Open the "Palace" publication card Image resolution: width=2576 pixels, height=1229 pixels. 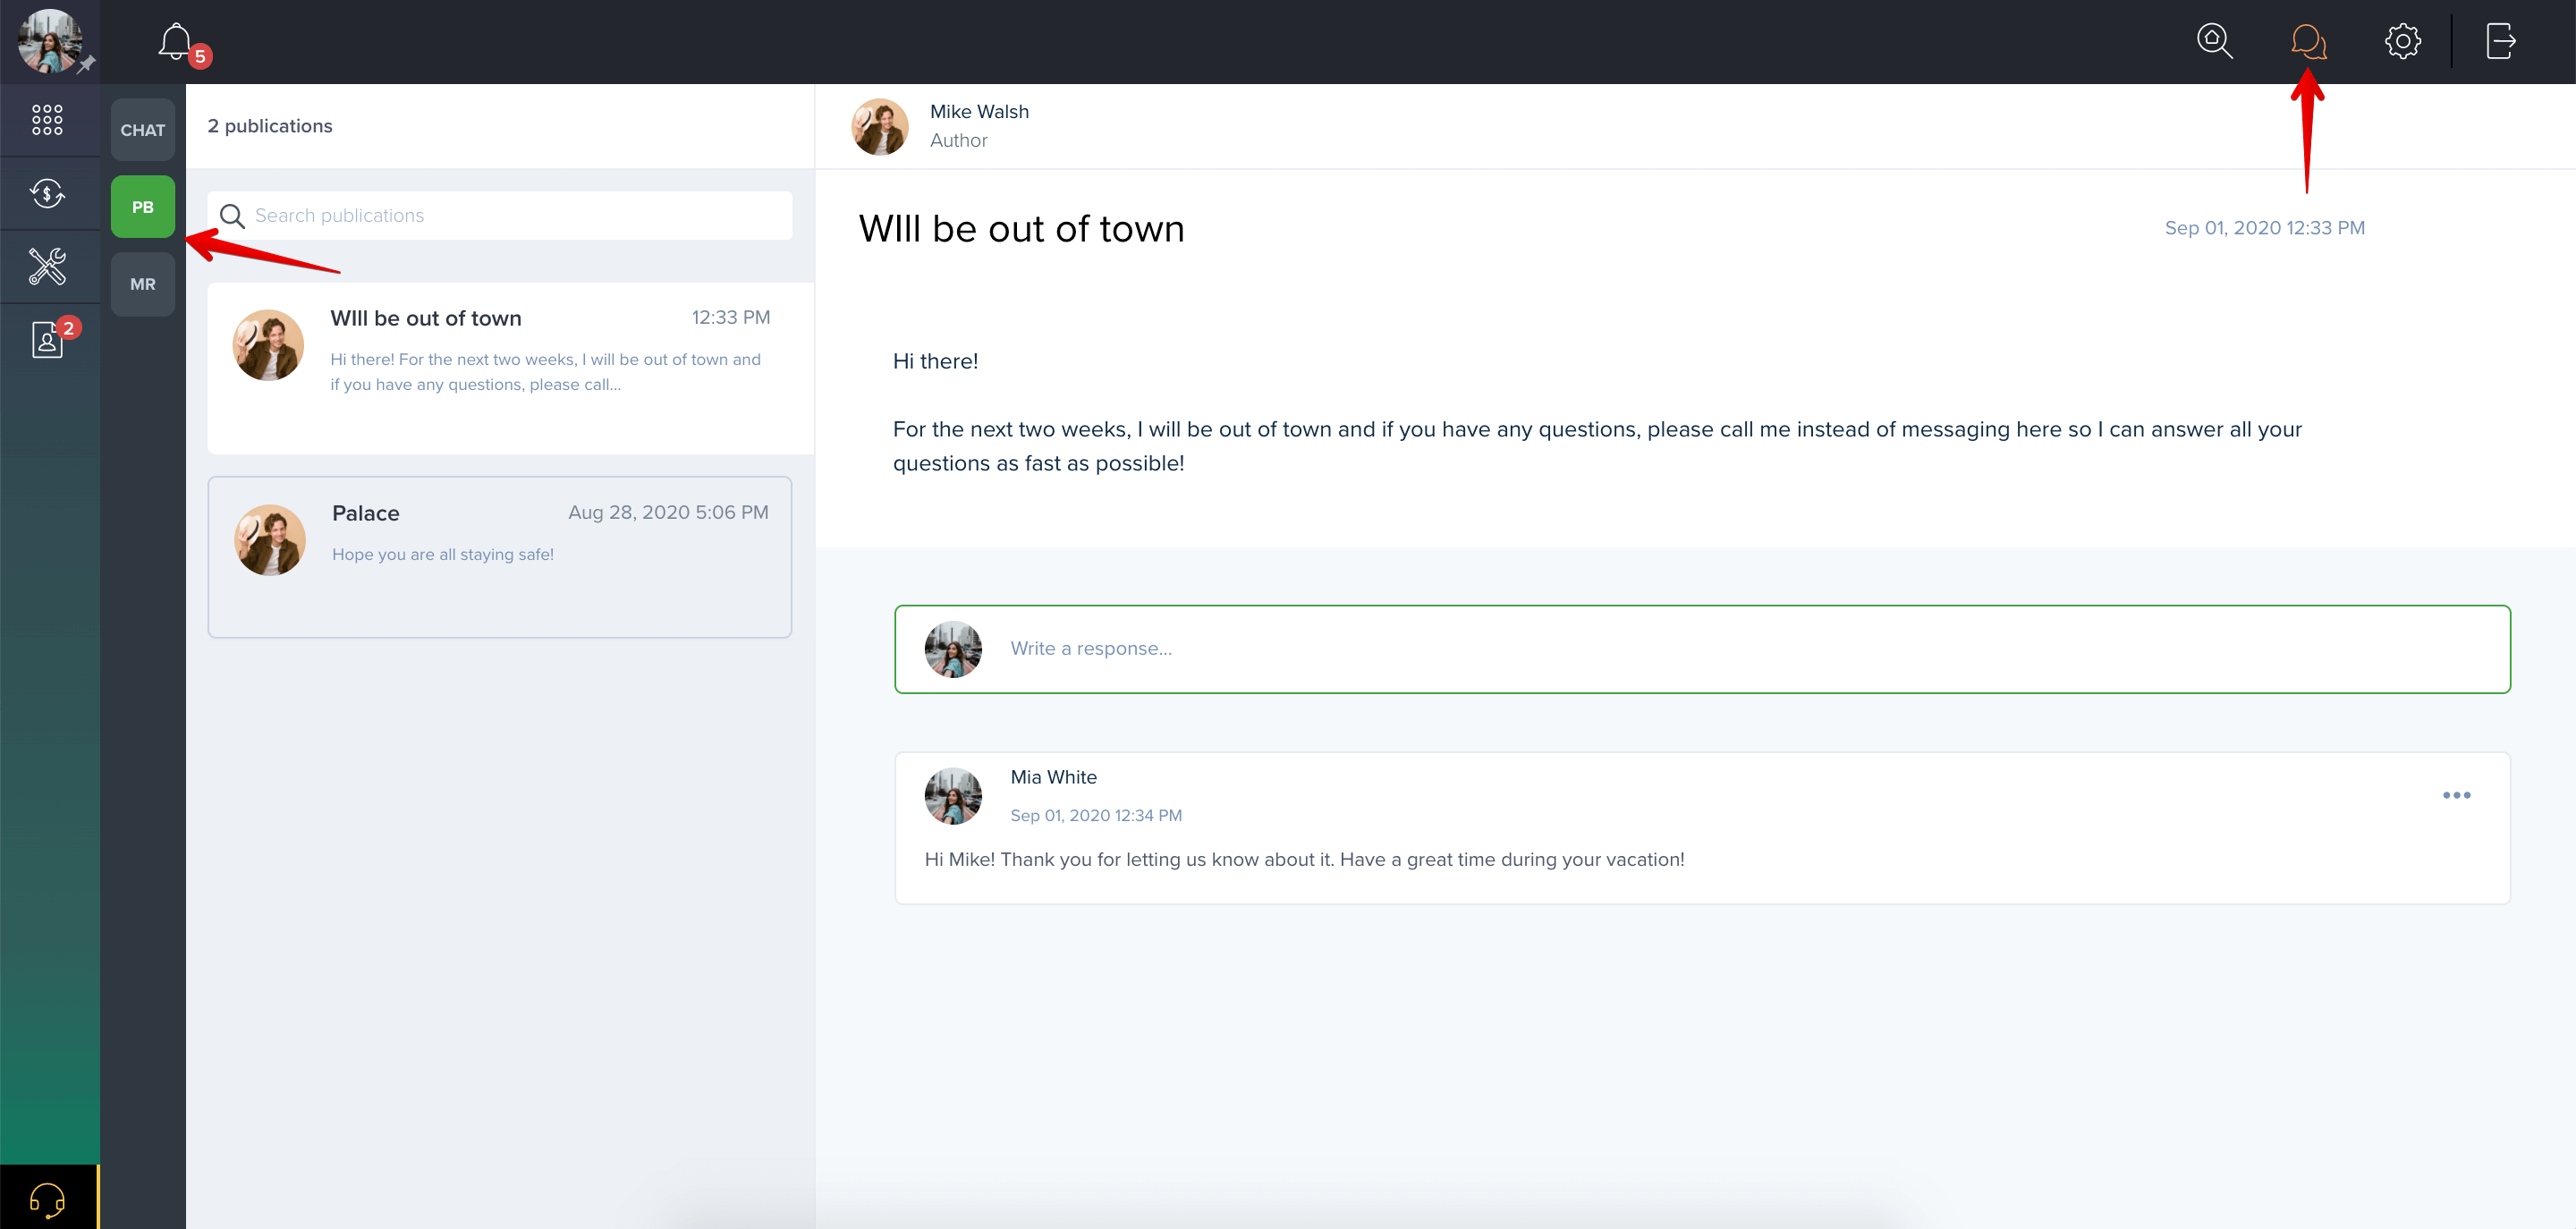point(500,557)
